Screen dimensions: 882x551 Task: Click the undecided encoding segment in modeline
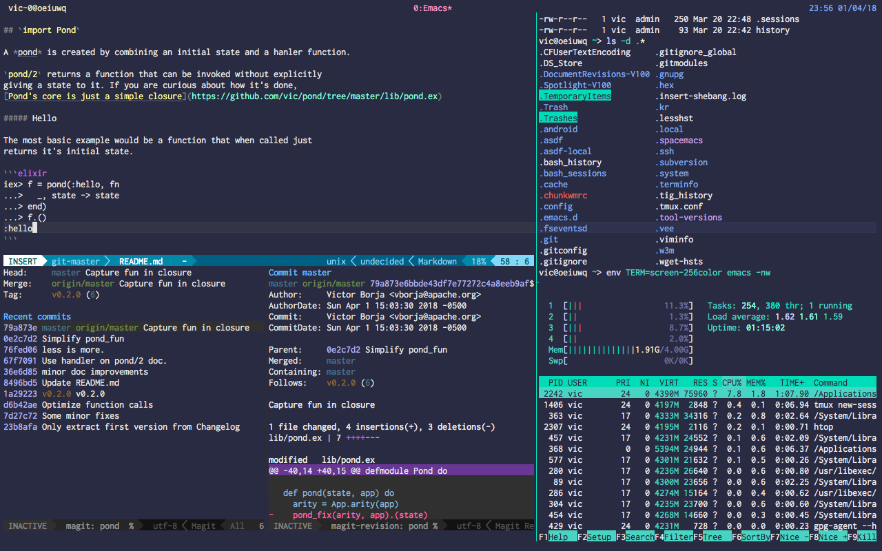[382, 262]
